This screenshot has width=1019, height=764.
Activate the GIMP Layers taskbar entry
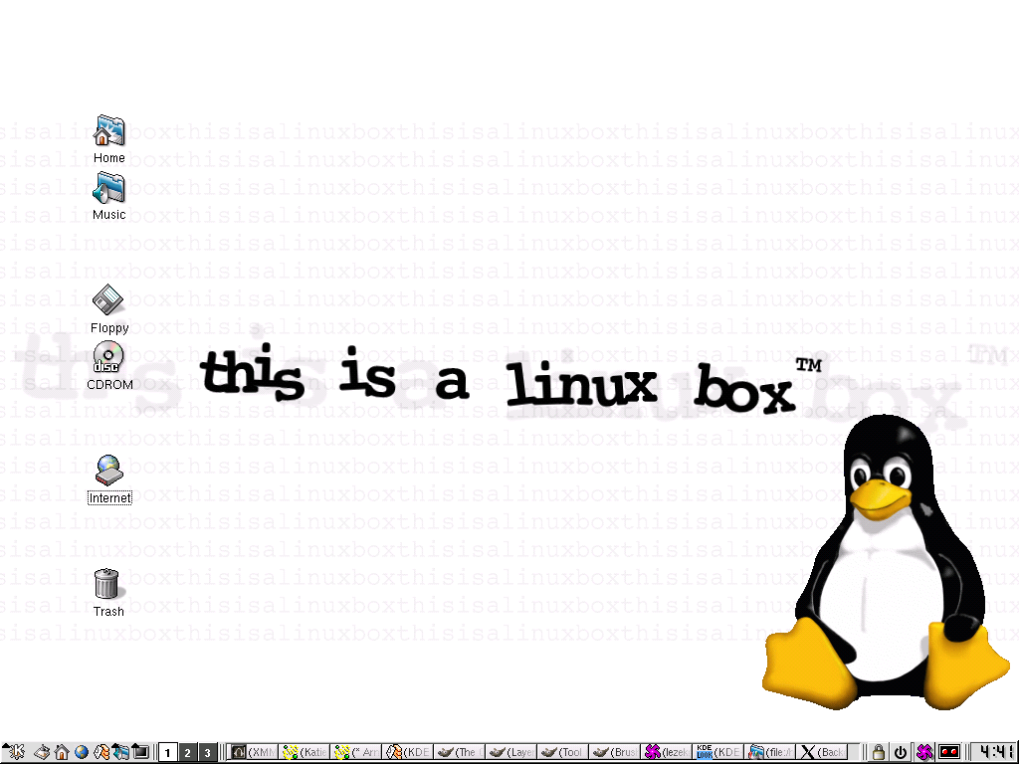click(x=512, y=752)
